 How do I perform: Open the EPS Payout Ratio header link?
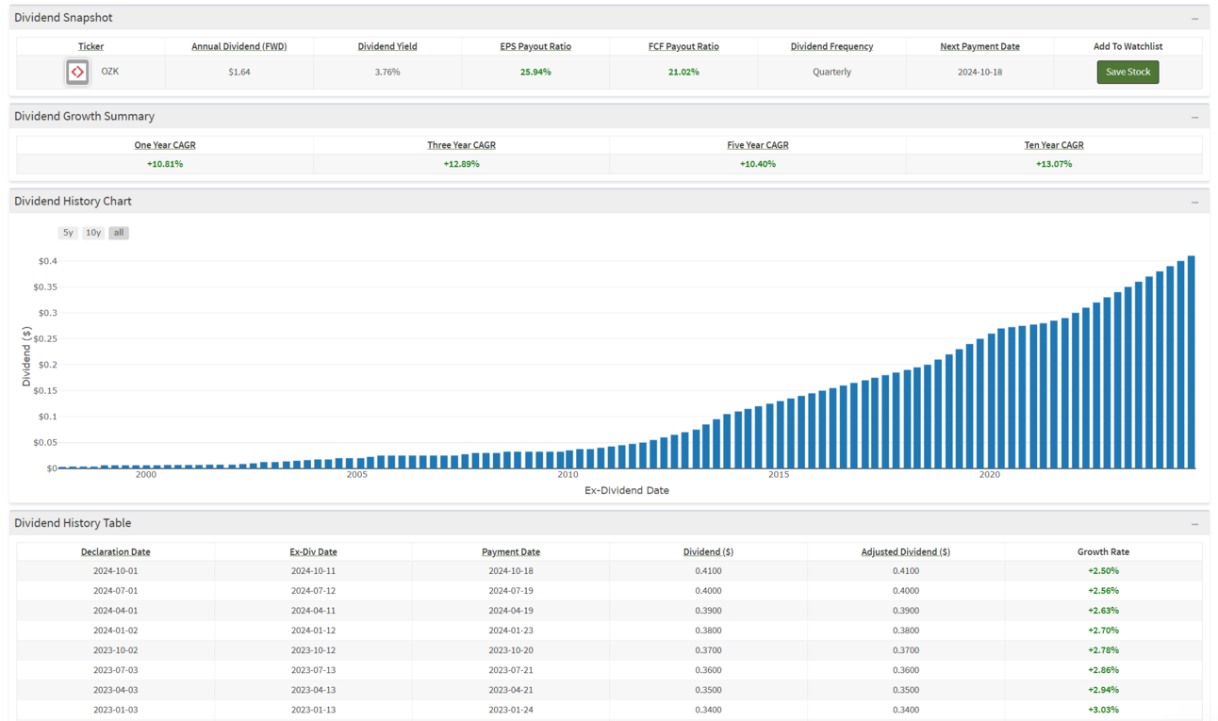click(535, 46)
